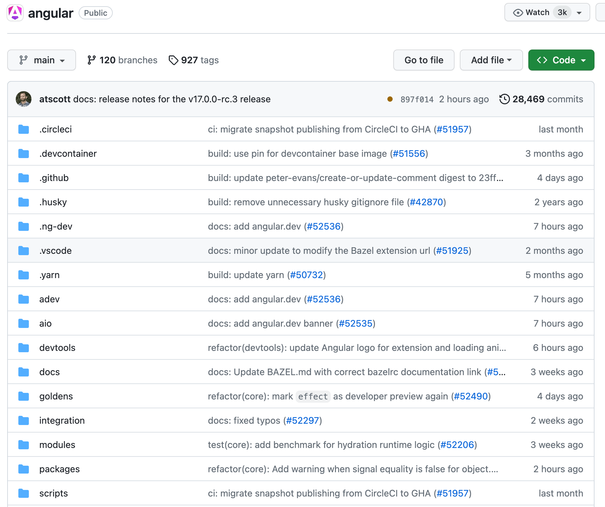Click the 3k watchers count

562,12
